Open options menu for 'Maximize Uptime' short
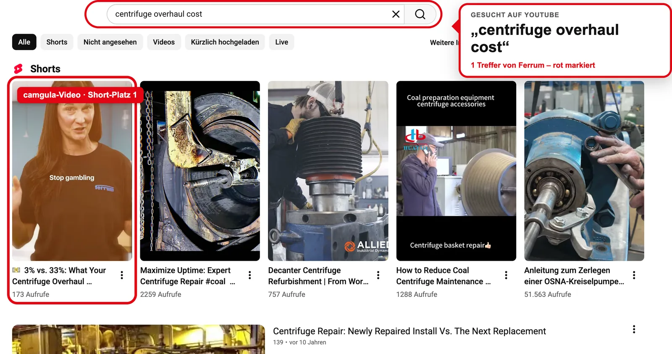This screenshot has height=354, width=672. point(250,275)
